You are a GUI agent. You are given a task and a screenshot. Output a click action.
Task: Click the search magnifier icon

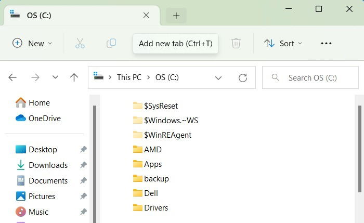pos(275,77)
